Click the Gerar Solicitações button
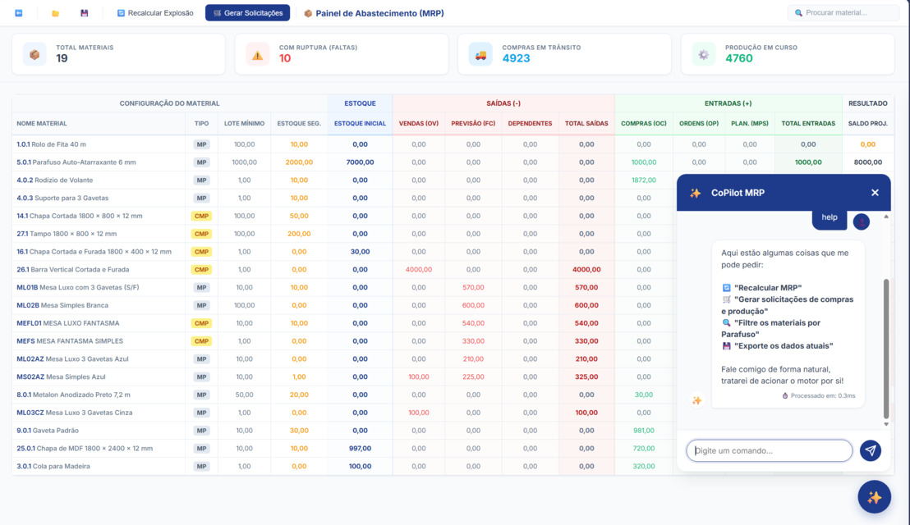The image size is (910, 525). tap(247, 13)
